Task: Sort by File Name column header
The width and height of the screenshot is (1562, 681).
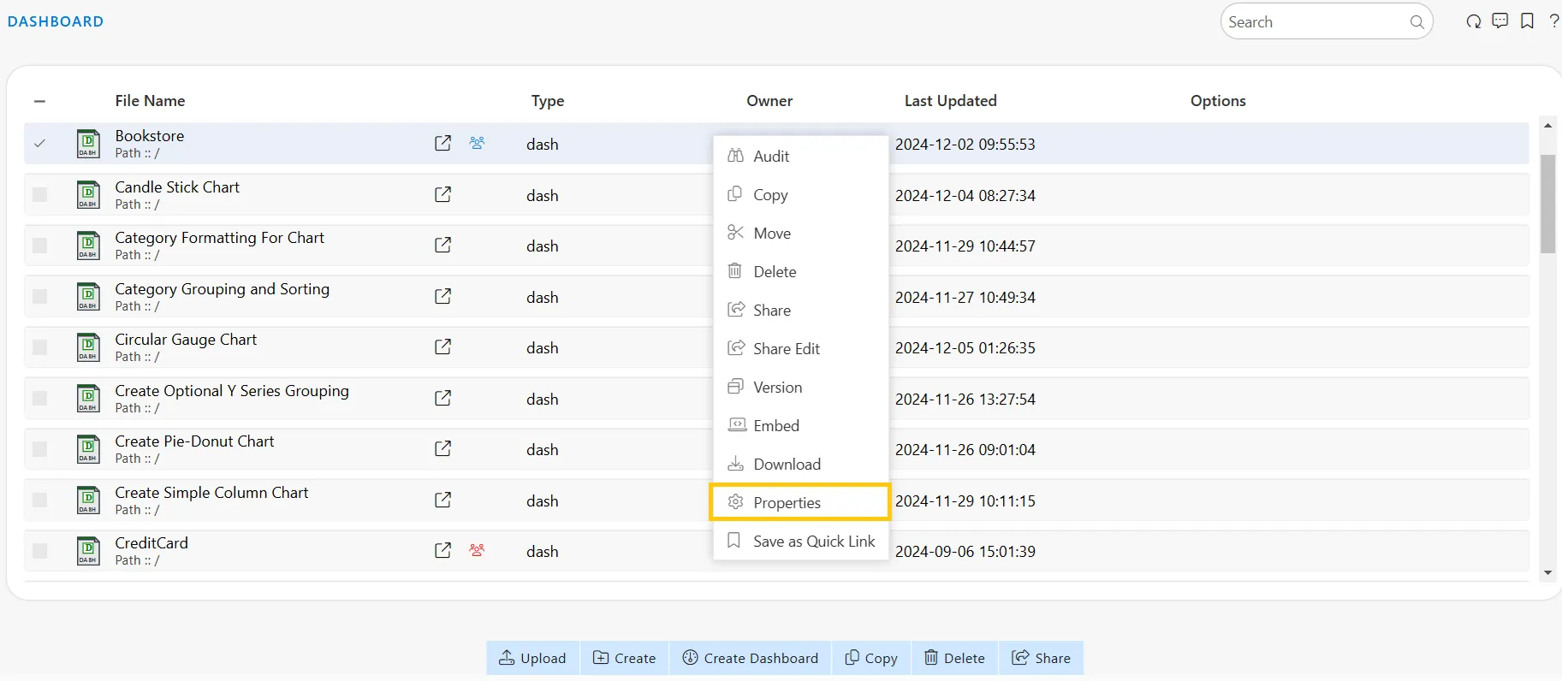Action: (x=150, y=101)
